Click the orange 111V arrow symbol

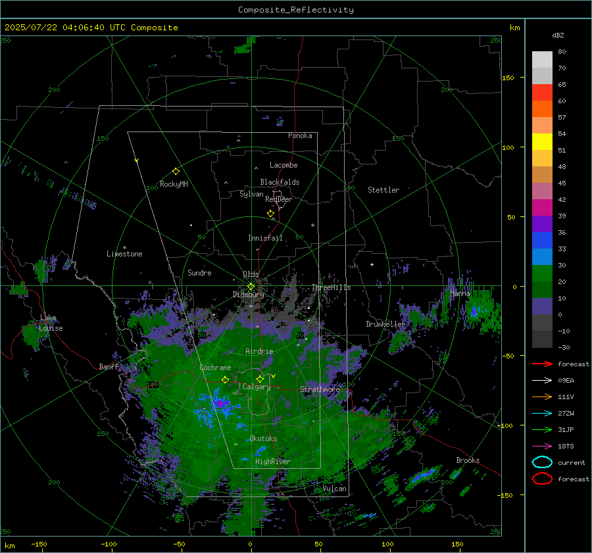point(542,397)
